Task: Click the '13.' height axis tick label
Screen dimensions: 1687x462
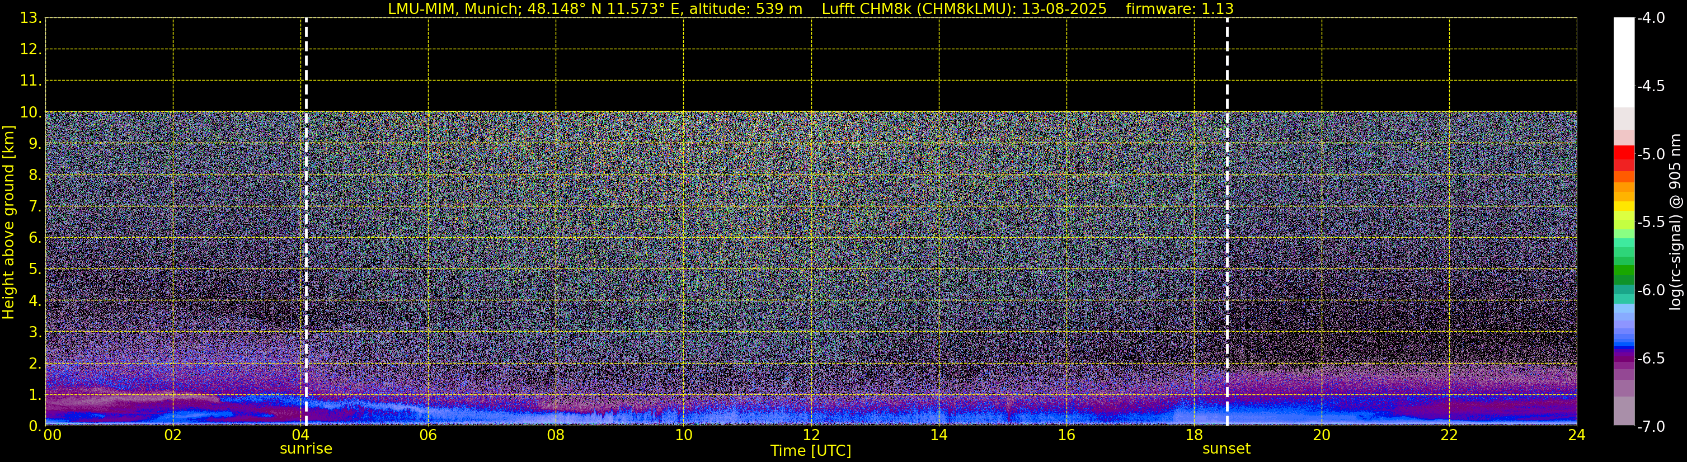Action: coord(30,18)
